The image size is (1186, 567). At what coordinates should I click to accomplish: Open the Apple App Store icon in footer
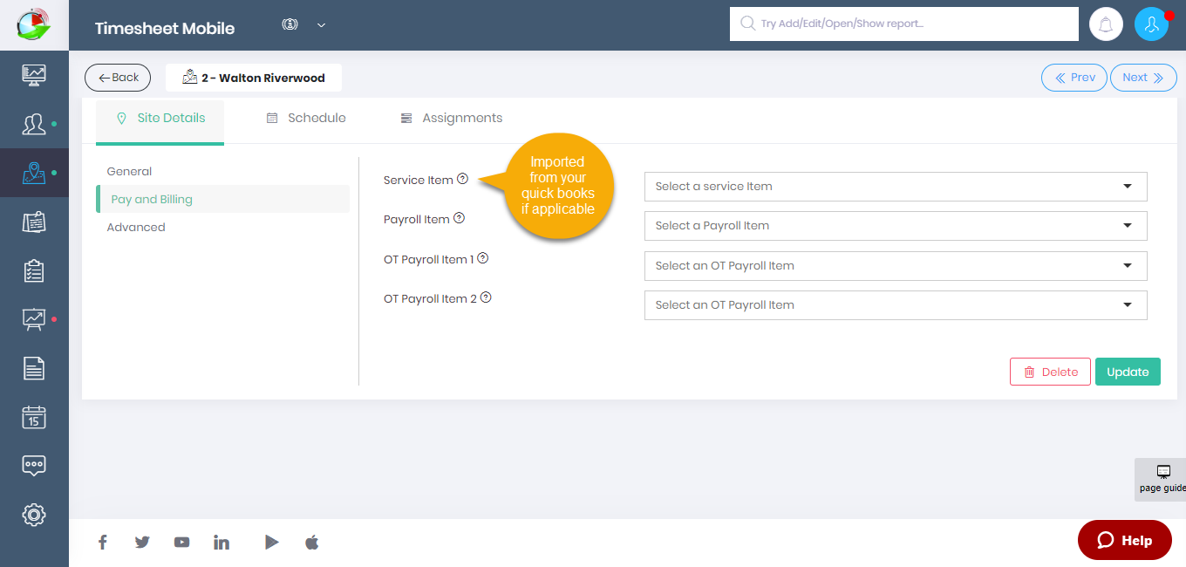tap(312, 543)
